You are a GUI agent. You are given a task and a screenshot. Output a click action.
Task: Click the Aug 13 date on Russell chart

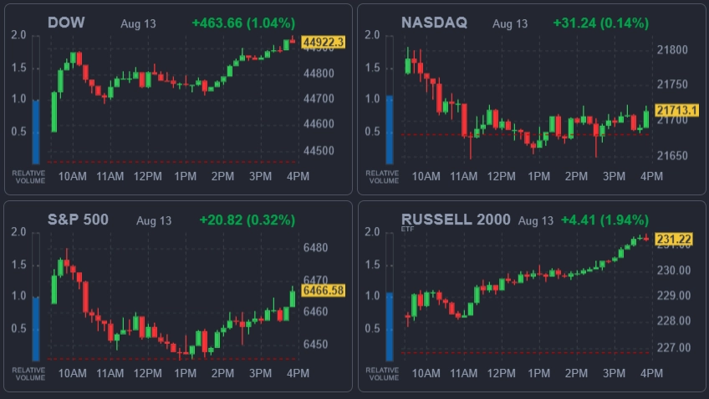pyautogui.click(x=536, y=220)
